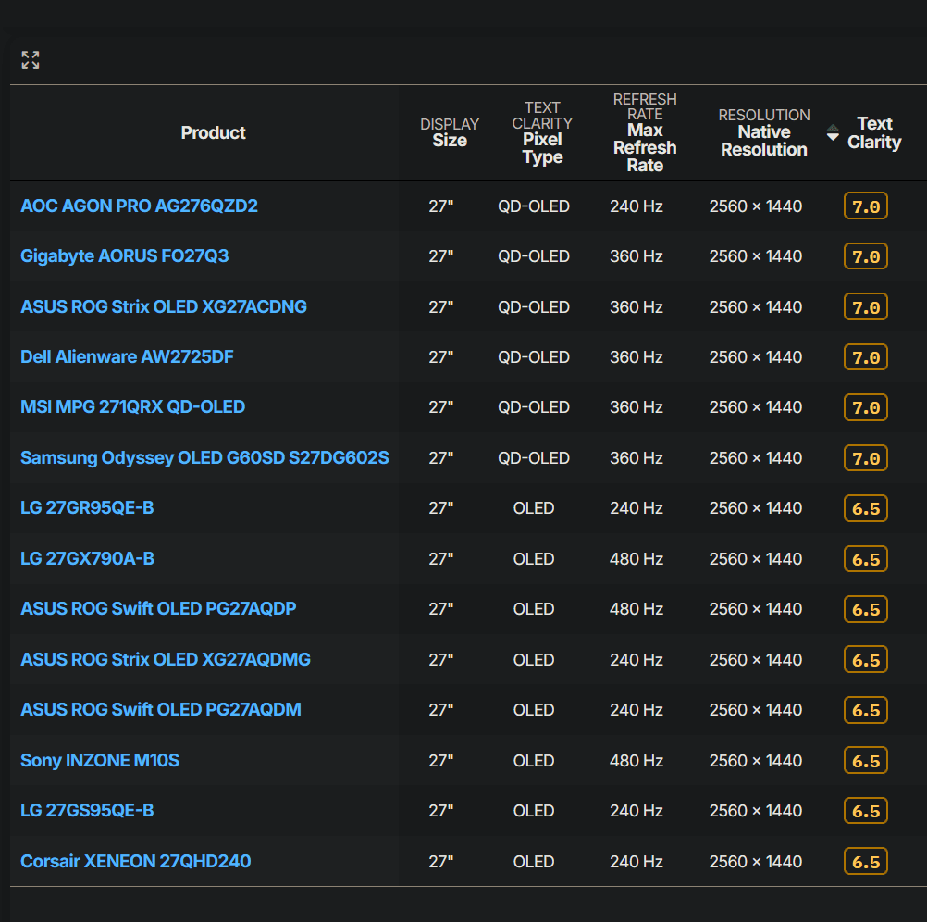Click 6.5 score for LG 27GR95QE-B

(866, 508)
